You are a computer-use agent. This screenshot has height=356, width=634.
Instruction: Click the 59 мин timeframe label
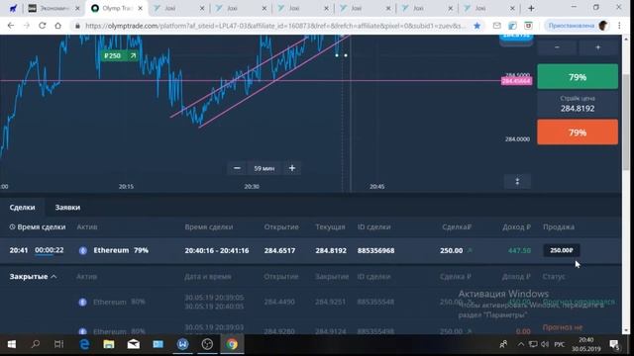click(x=264, y=168)
